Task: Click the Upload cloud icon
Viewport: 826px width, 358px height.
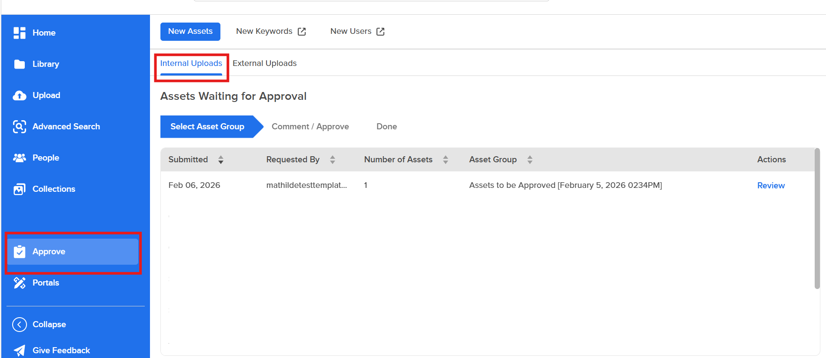Action: coord(19,95)
